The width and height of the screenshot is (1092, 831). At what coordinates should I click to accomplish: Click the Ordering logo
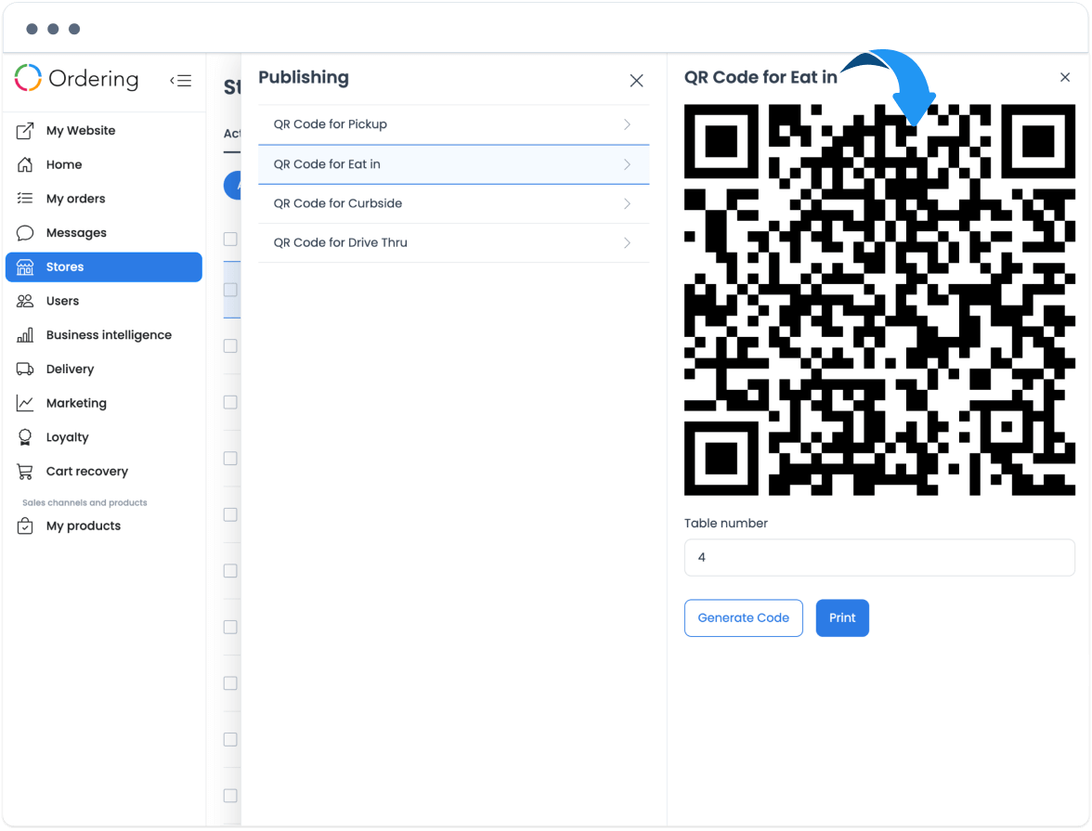coord(76,79)
